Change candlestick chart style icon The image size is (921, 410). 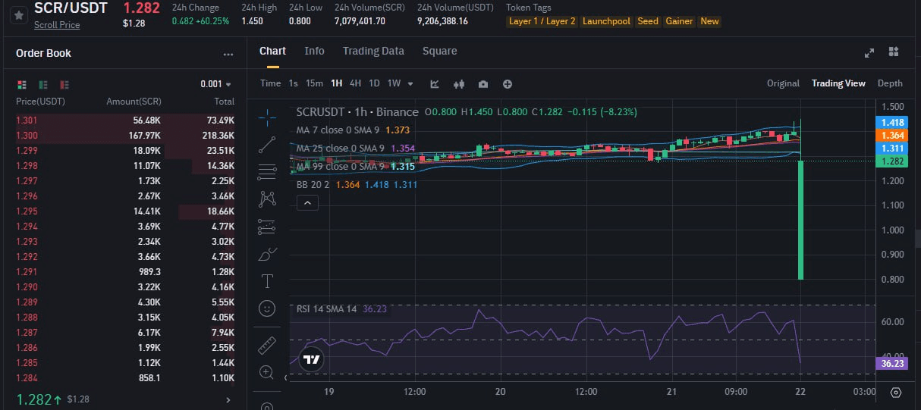pyautogui.click(x=458, y=84)
